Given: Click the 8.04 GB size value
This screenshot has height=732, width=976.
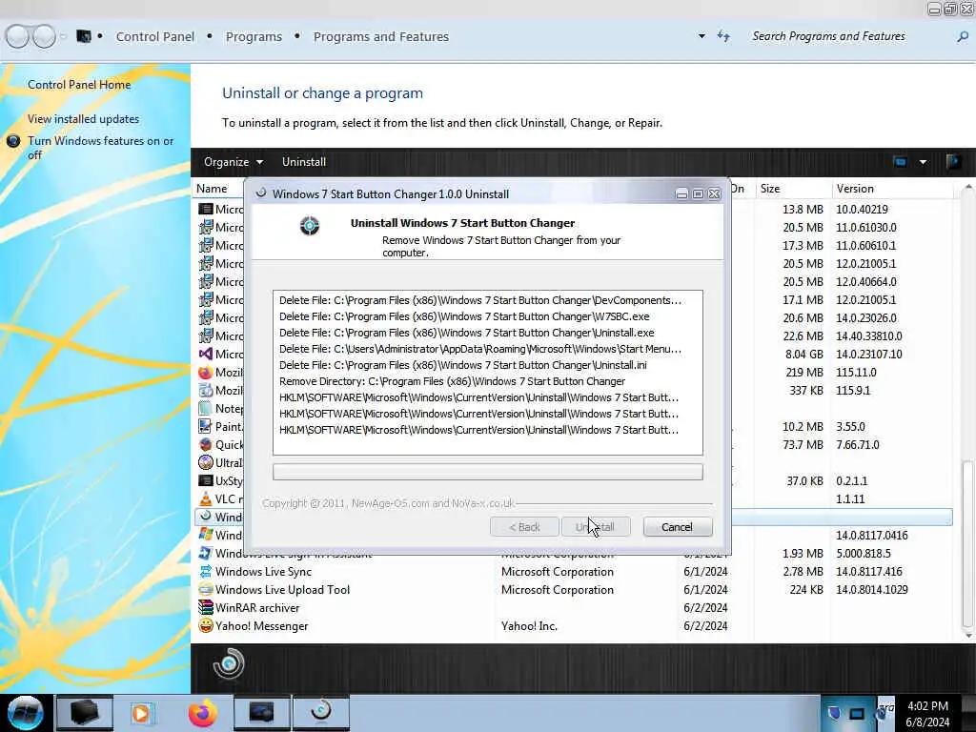Looking at the screenshot, I should pyautogui.click(x=804, y=355).
